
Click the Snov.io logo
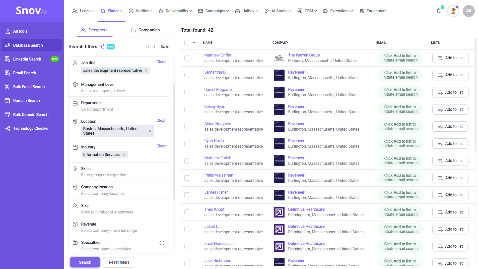[x=32, y=11]
